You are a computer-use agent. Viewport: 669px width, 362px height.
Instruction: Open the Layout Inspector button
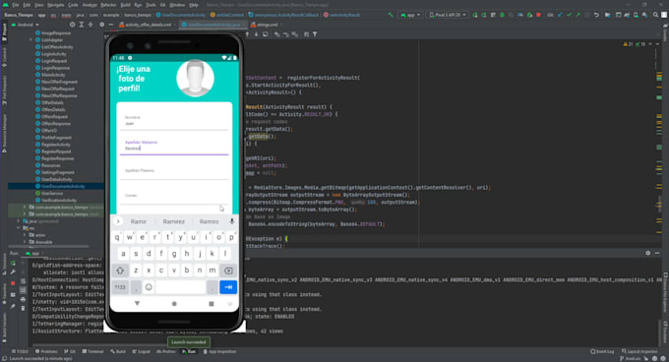click(x=639, y=352)
